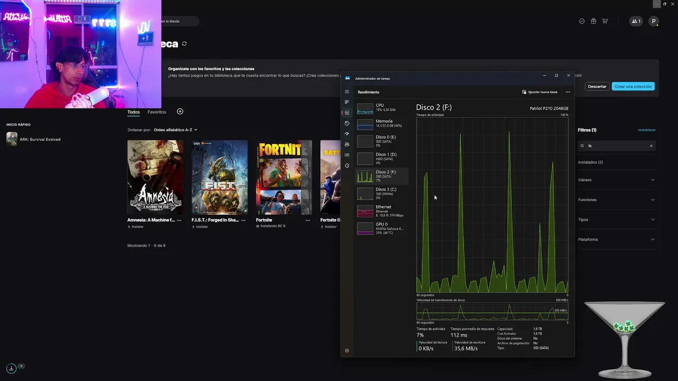Open Users page icon in Task Manager
The height and width of the screenshot is (381, 678).
point(347,144)
